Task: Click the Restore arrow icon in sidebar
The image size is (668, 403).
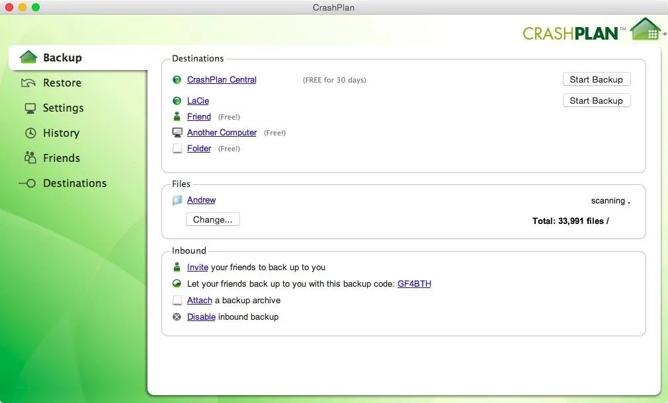Action: [x=28, y=83]
